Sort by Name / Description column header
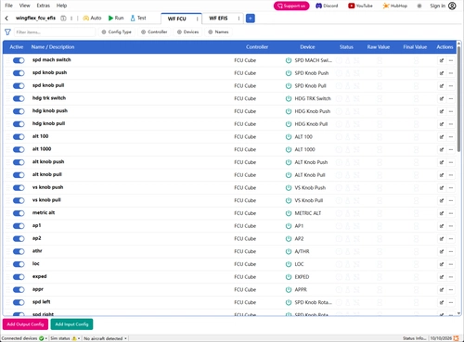Viewport: 464px width, 342px height. (53, 47)
